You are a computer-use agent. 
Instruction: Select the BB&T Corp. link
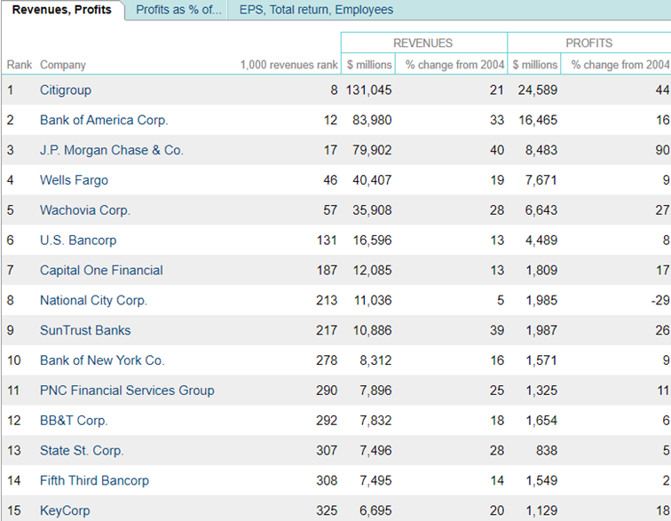(x=74, y=421)
